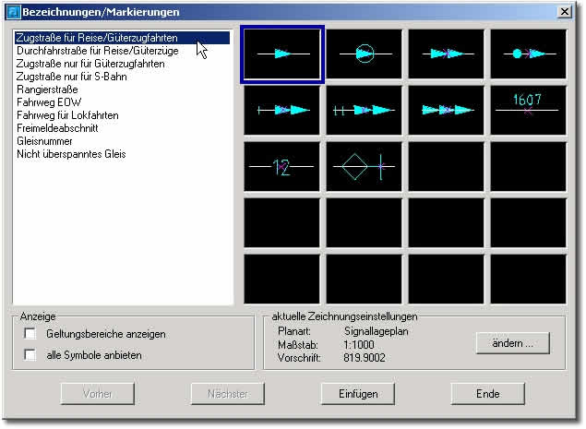Screen dimensions: 586x429
Task: Select Zugstraße für Reise/Güterzugfahrten list entry
Action: tap(122, 38)
